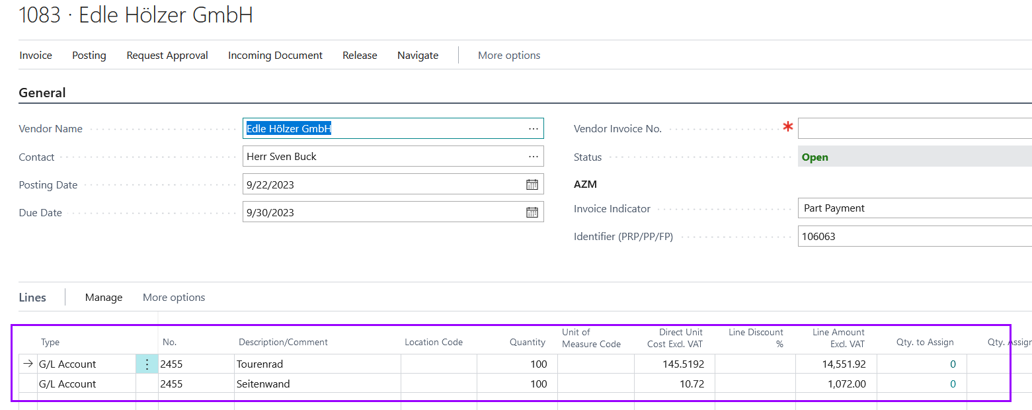The height and width of the screenshot is (410, 1032).
Task: Open lookup ellipsis for Vendor Name
Action: (534, 129)
